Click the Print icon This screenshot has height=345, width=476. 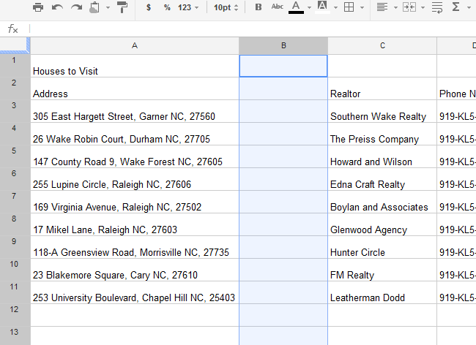38,7
